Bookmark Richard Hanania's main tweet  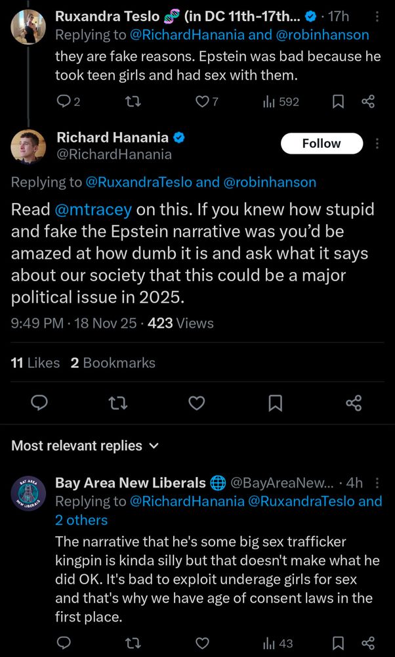276,403
